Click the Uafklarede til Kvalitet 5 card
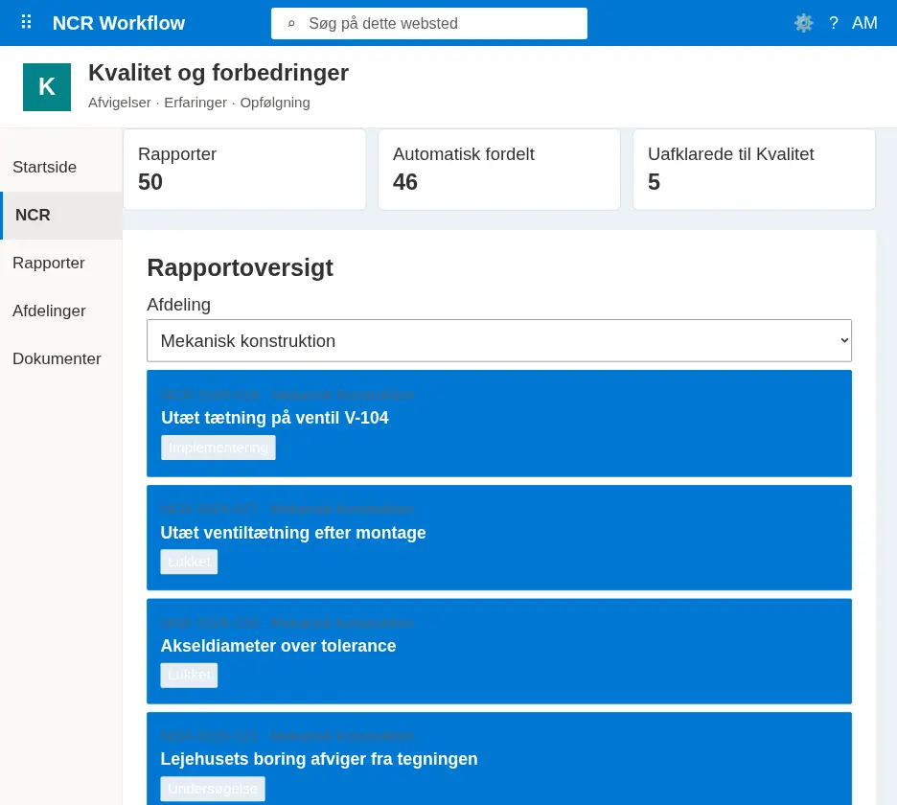 point(754,170)
